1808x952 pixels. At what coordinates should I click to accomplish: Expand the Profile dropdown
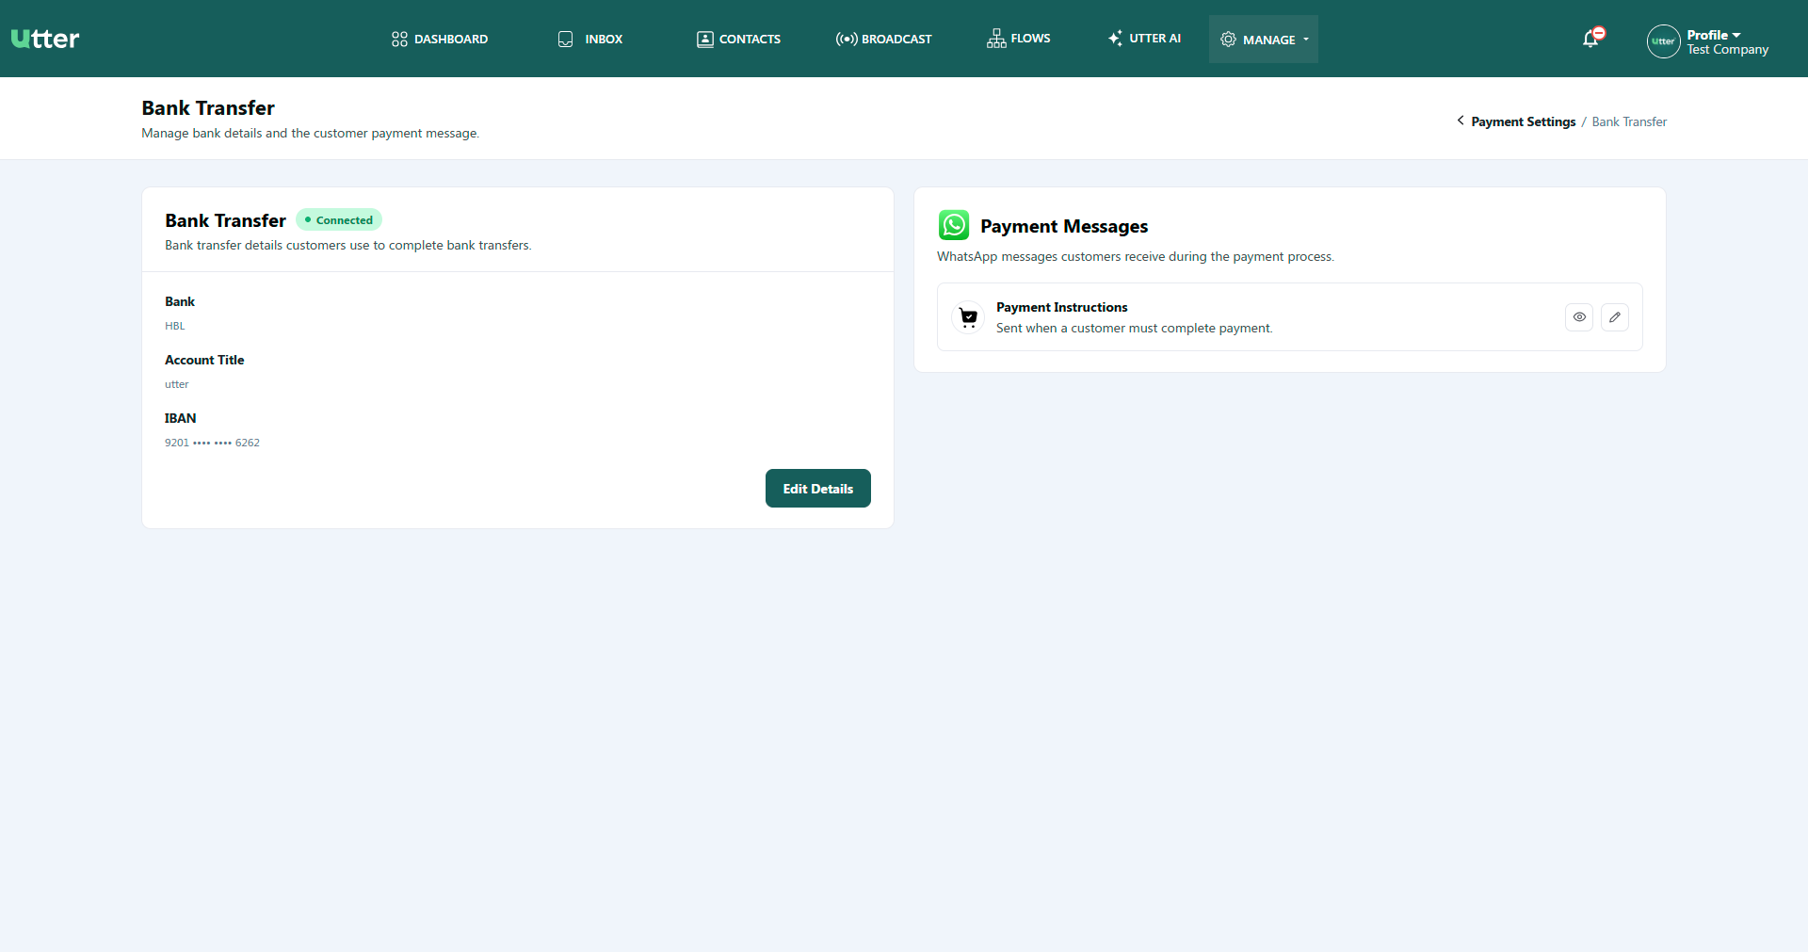click(x=1714, y=35)
